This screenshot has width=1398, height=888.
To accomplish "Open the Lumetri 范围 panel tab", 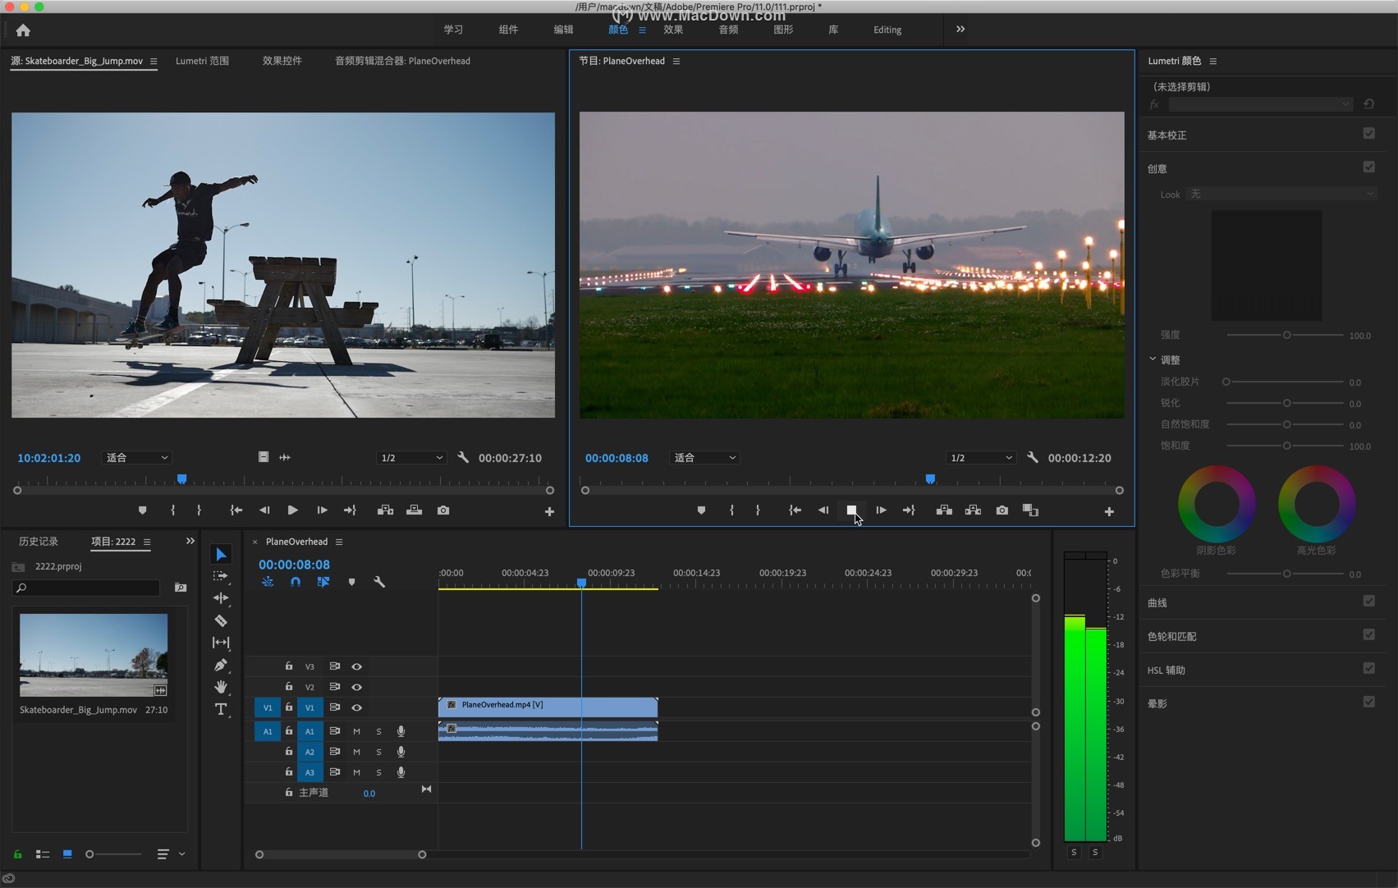I will coord(202,61).
